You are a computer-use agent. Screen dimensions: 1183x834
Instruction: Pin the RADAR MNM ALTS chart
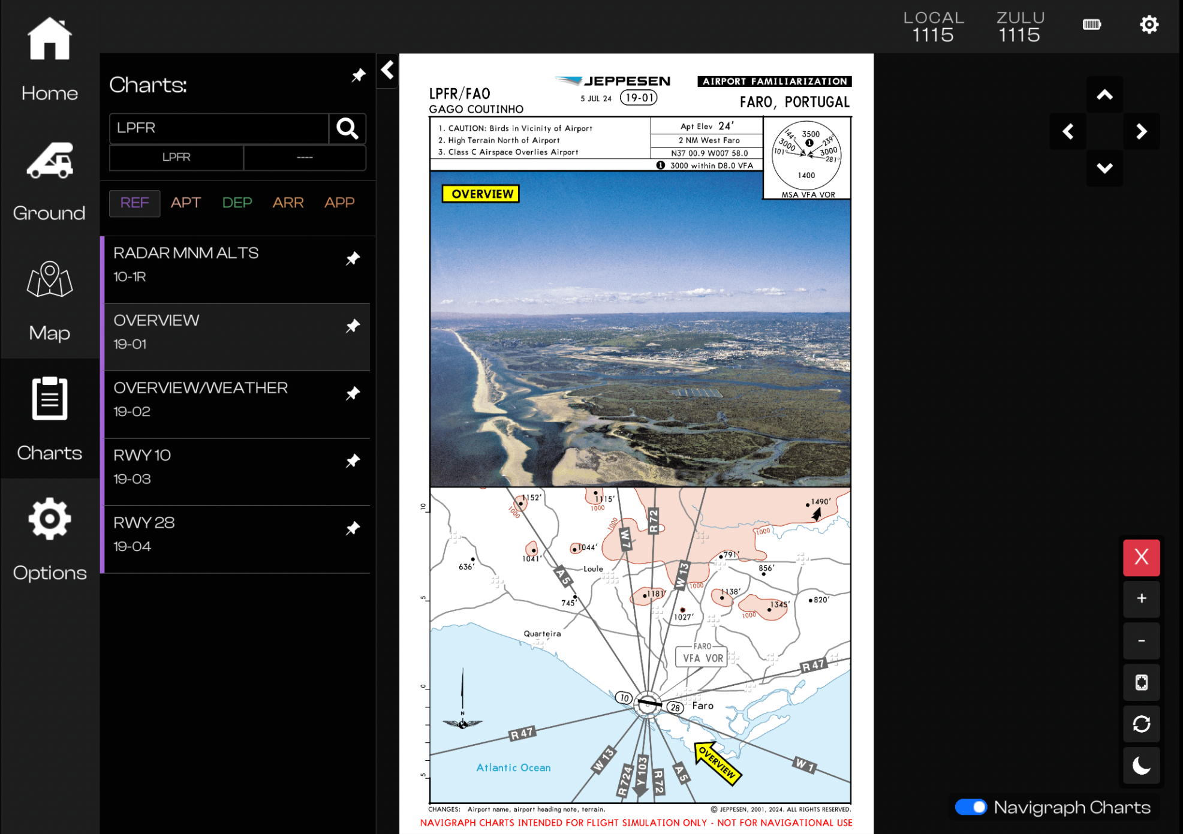point(353,258)
